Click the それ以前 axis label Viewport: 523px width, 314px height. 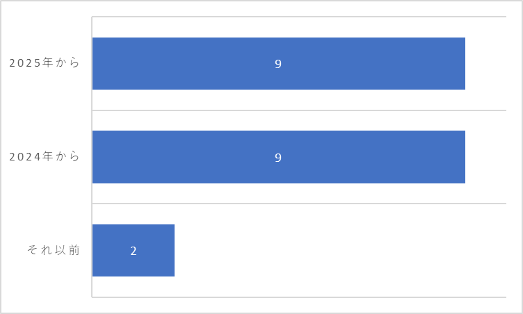coord(54,250)
